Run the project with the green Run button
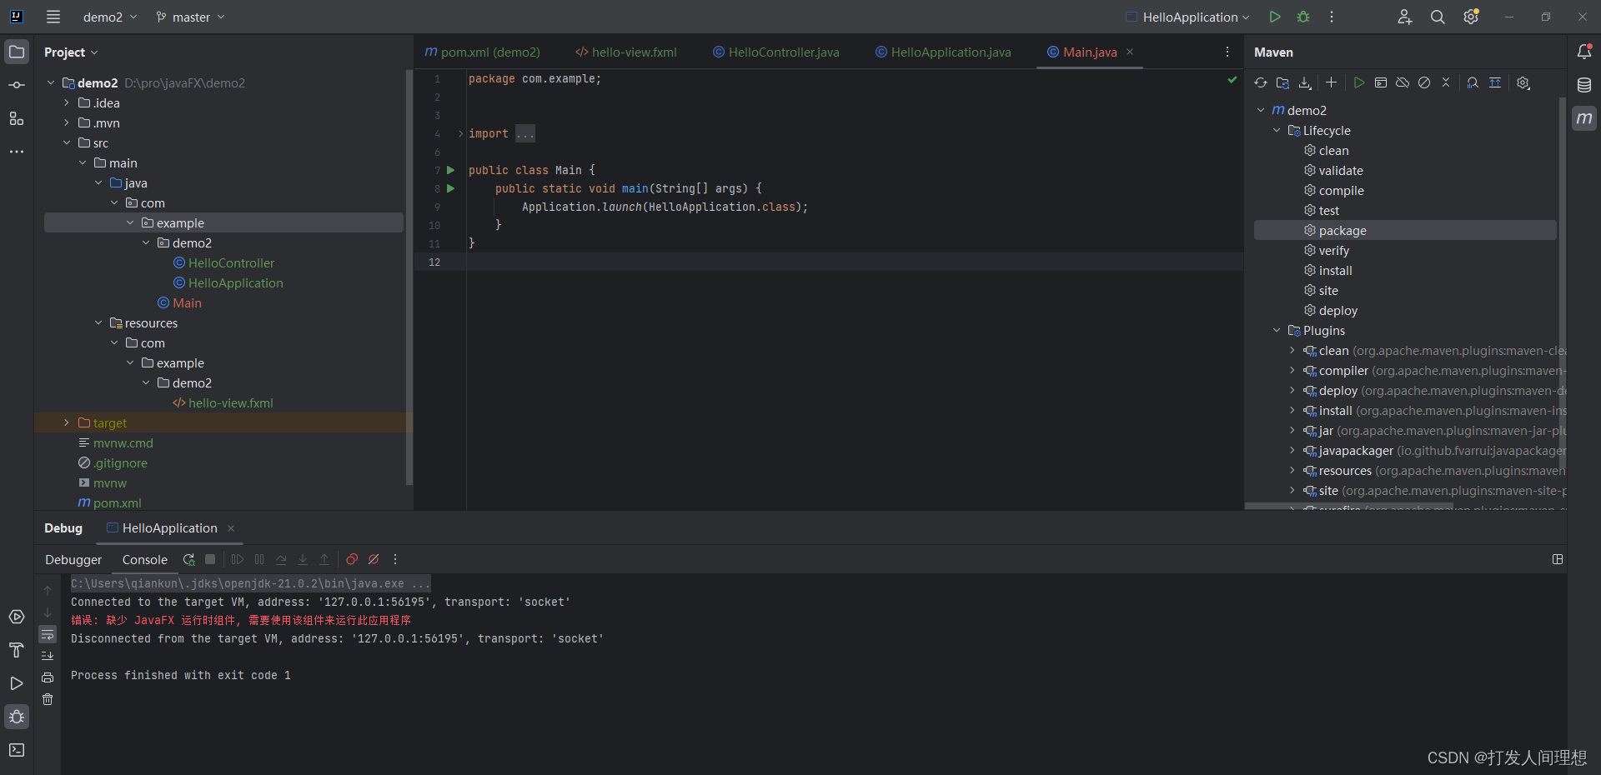 [1275, 17]
